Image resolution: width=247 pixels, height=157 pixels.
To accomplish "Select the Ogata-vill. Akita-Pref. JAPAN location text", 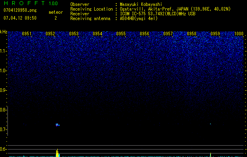I will coord(175,9).
